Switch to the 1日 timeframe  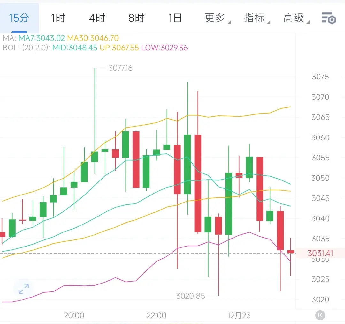point(175,18)
